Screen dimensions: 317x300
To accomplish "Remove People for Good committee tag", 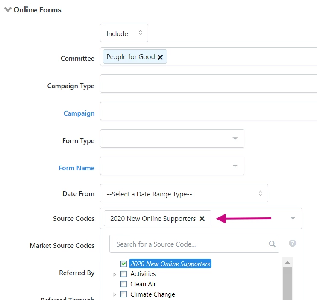I will click(160, 57).
